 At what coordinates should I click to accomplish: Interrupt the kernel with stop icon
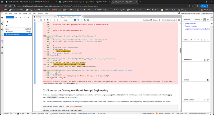coord(54,20)
